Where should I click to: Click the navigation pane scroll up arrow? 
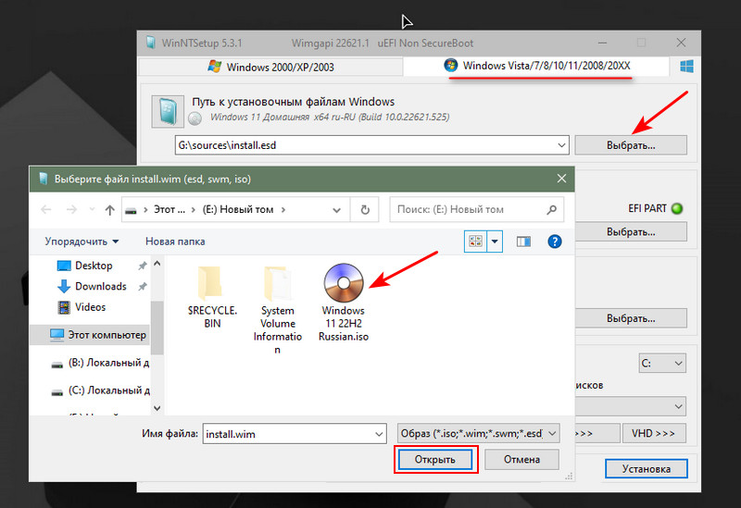(x=157, y=264)
